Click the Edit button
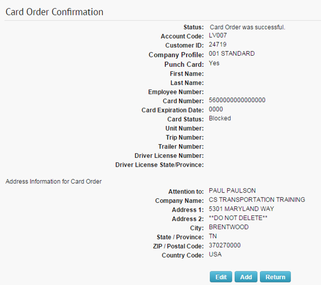This screenshot has width=321, height=285. point(221,277)
